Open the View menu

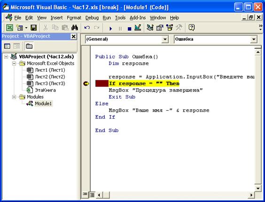click(42, 18)
